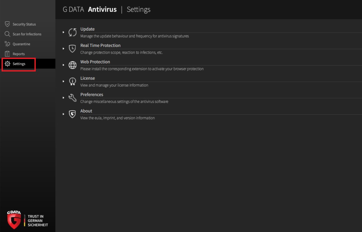Click the Security Status shield icon in sidebar

[x=8, y=24]
